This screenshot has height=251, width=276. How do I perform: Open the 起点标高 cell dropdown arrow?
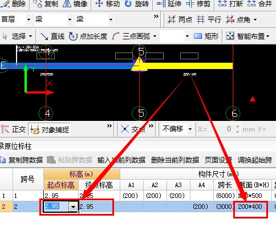73,207
